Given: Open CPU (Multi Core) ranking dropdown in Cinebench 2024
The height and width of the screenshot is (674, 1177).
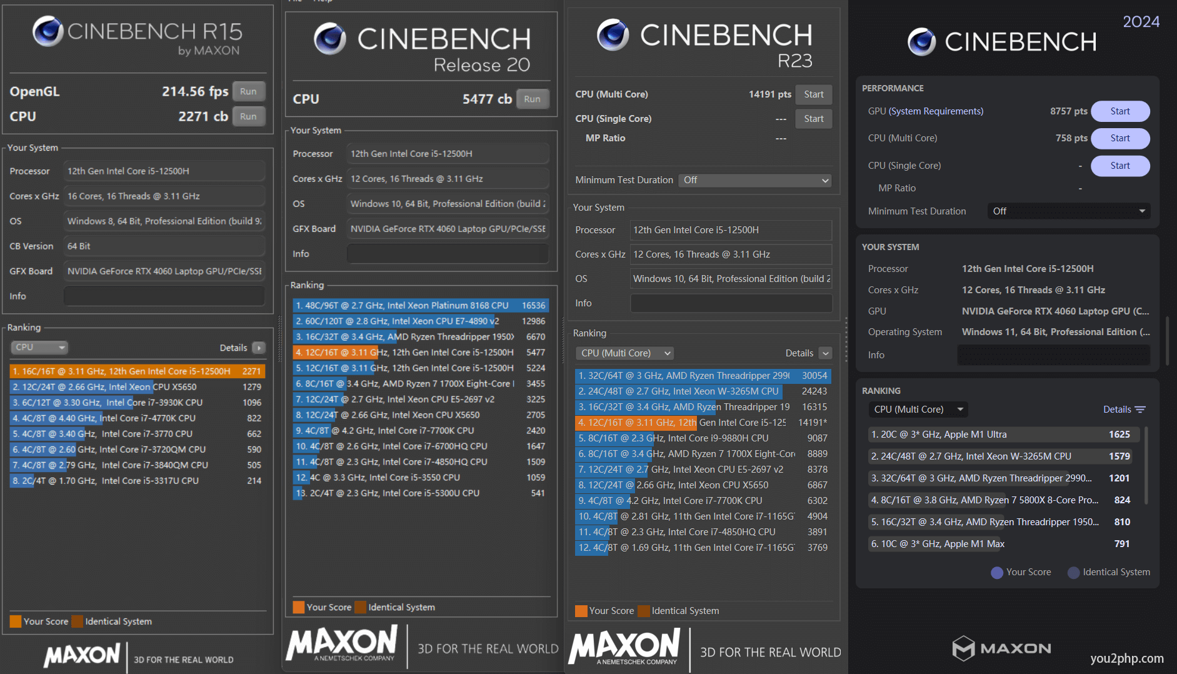Looking at the screenshot, I should (x=918, y=410).
